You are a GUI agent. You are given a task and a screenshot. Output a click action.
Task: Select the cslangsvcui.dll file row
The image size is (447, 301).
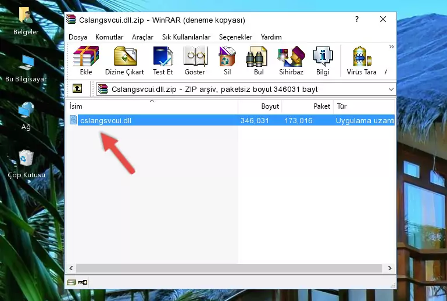point(231,120)
